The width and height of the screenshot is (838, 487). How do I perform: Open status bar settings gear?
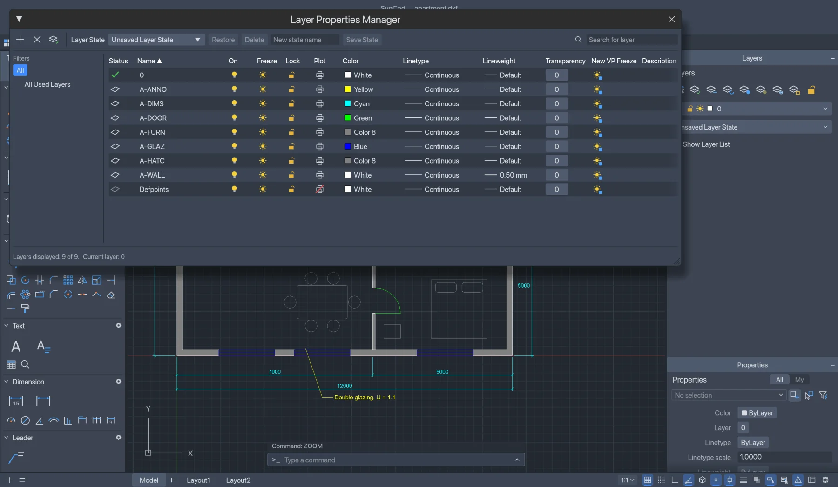[x=825, y=480]
